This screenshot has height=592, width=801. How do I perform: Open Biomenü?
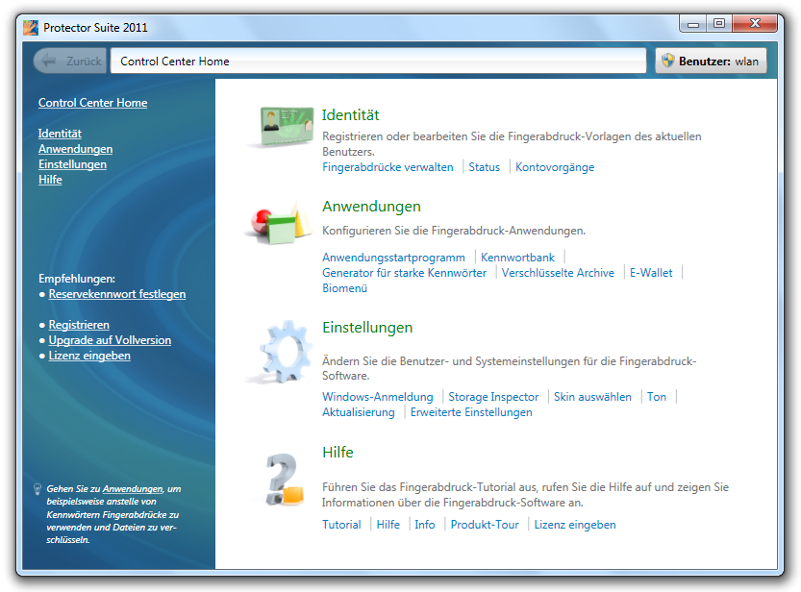(x=345, y=288)
